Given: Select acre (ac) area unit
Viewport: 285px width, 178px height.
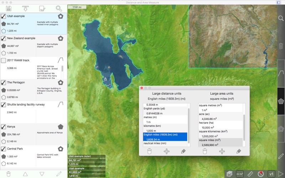Looking at the screenshot, I should [220, 116].
